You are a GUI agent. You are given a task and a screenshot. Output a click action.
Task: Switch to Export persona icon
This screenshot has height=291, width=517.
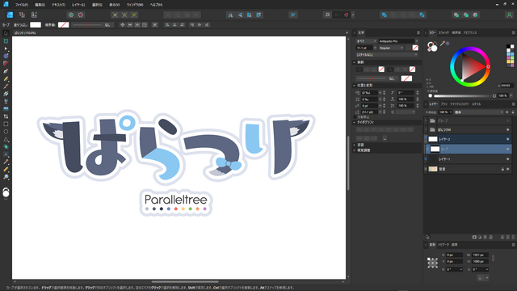pyautogui.click(x=34, y=15)
